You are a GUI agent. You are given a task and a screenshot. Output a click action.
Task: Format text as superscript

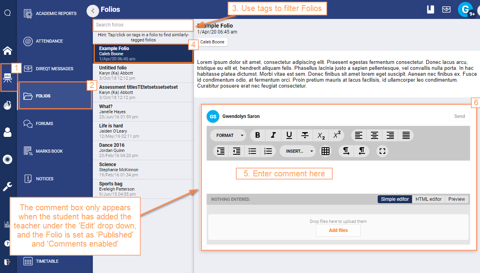pyautogui.click(x=336, y=135)
